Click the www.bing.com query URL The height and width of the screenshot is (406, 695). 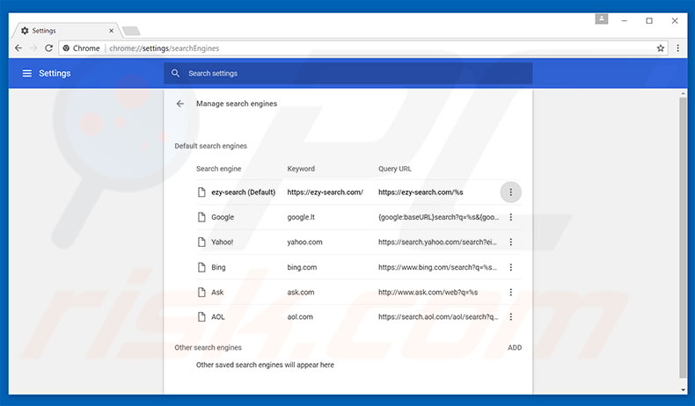(437, 267)
